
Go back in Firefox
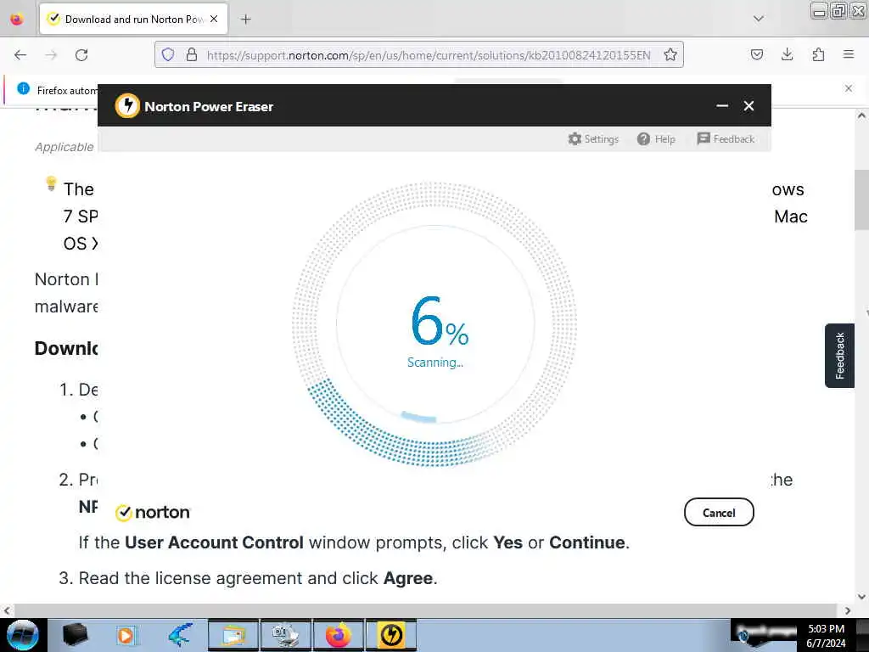click(20, 55)
